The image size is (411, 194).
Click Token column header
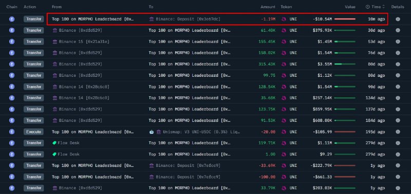click(286, 7)
